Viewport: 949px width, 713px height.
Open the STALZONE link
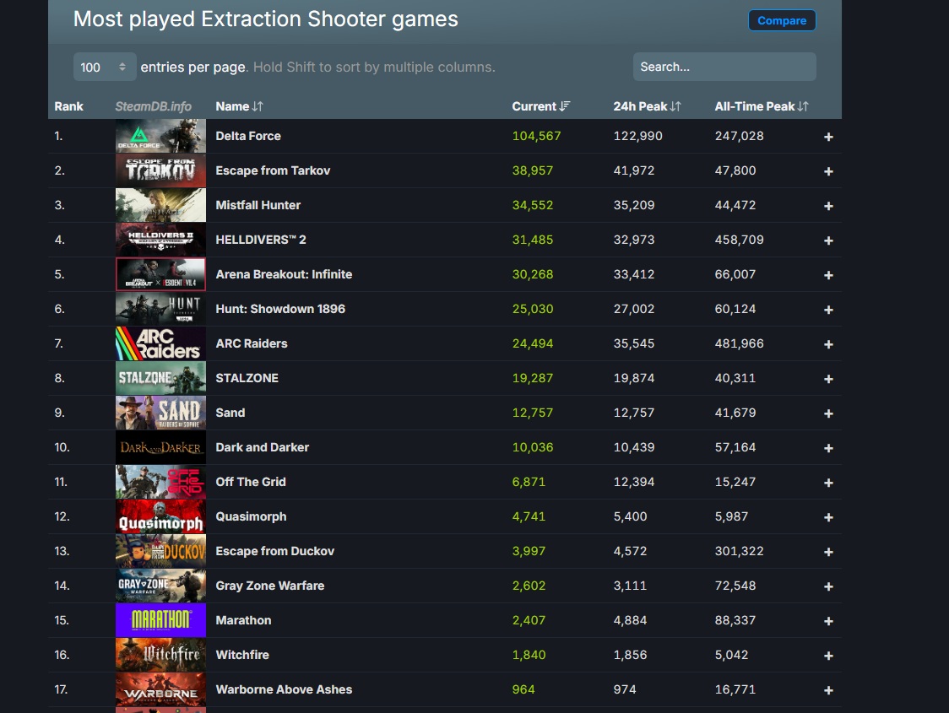point(247,378)
